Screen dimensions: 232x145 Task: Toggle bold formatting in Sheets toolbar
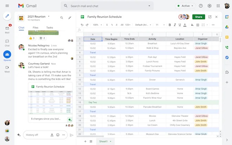pyautogui.click(x=170, y=25)
